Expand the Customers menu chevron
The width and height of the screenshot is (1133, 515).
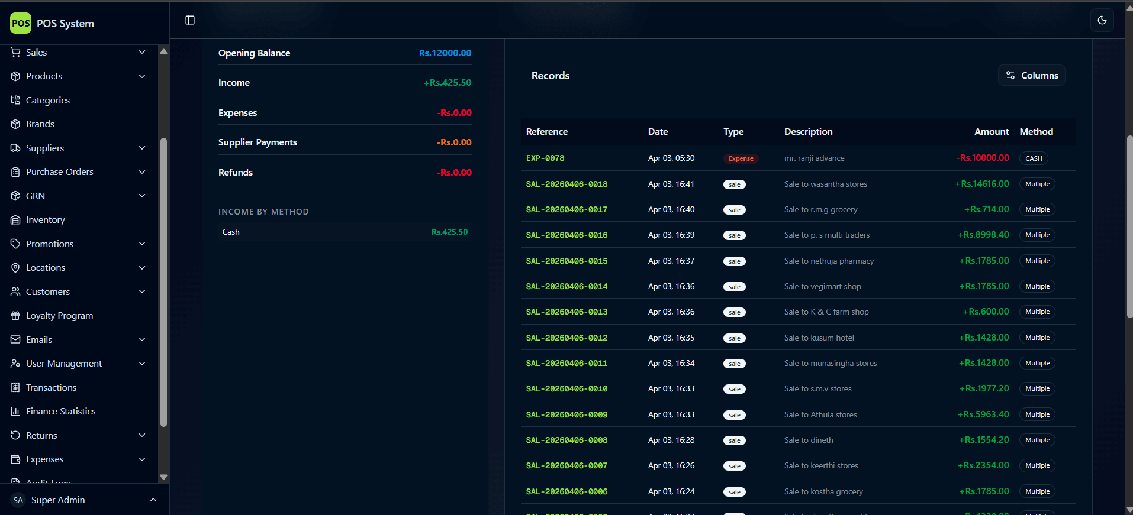(142, 291)
